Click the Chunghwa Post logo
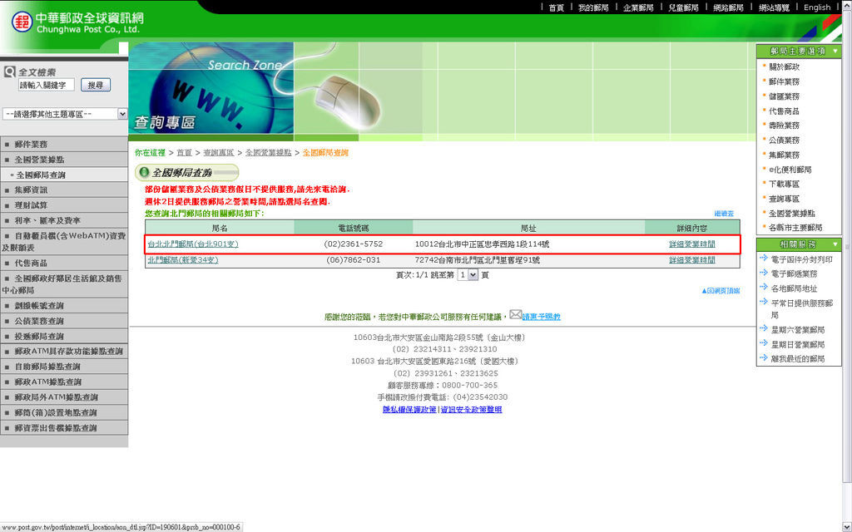Screen dimensions: 852x532 click(x=77, y=22)
